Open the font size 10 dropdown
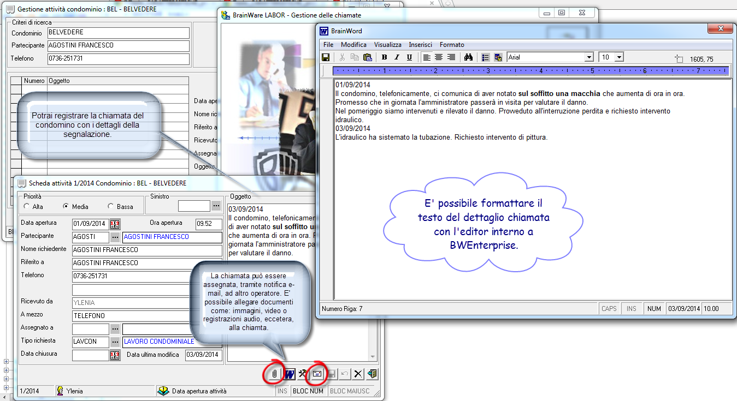Viewport: 737px width, 401px height. pos(619,57)
